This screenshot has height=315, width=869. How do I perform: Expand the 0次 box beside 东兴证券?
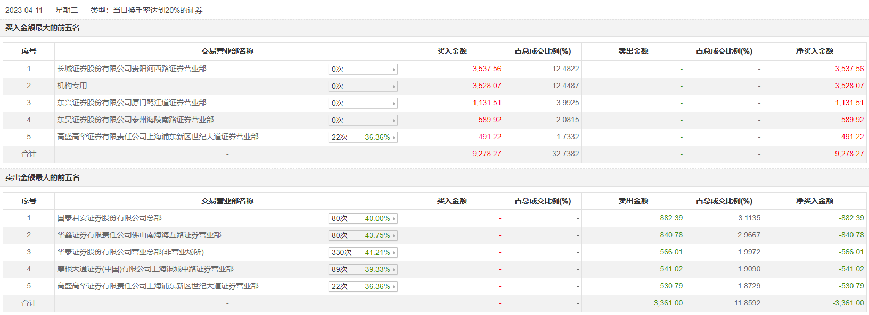point(363,104)
